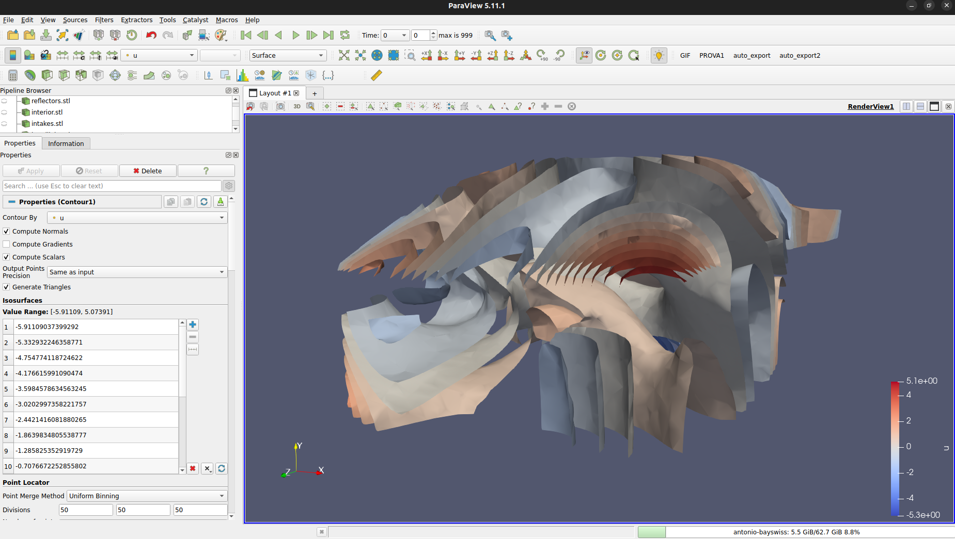Run the PROVA1 macro
Image resolution: width=955 pixels, height=539 pixels.
[x=712, y=55]
